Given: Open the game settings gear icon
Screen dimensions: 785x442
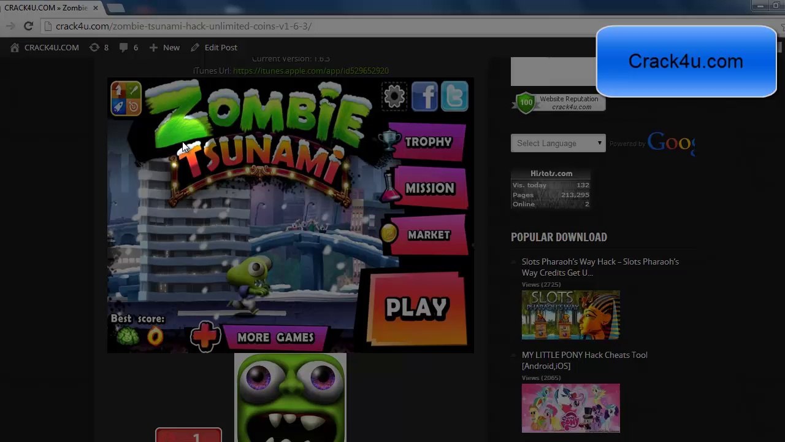Looking at the screenshot, I should [x=394, y=96].
